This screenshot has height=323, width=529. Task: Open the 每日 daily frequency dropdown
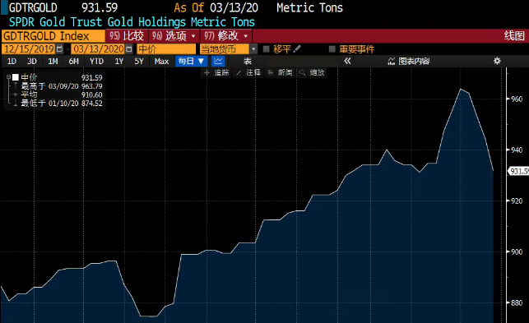point(191,61)
